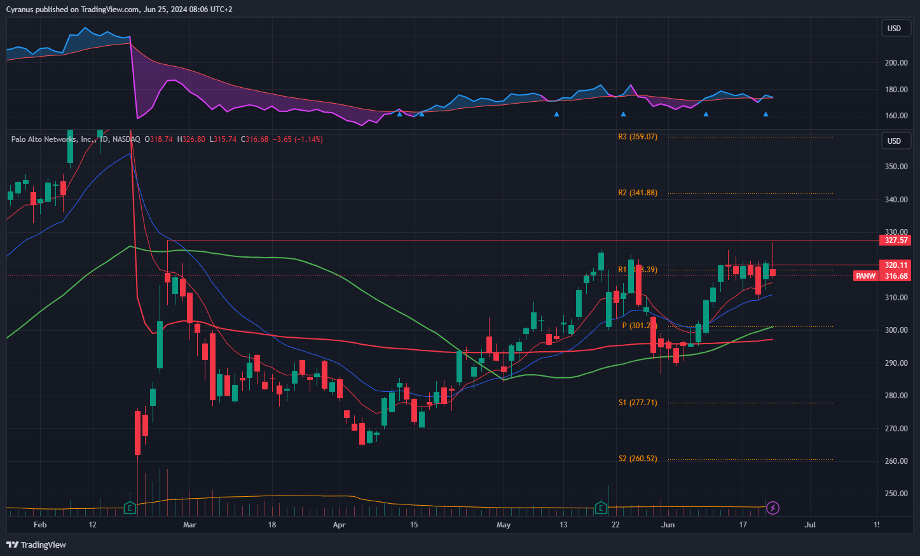920x556 pixels.
Task: Click the change value -3.65 (-1.14%)
Action: 298,139
